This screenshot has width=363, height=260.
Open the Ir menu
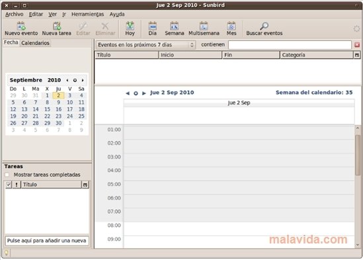[x=64, y=15]
